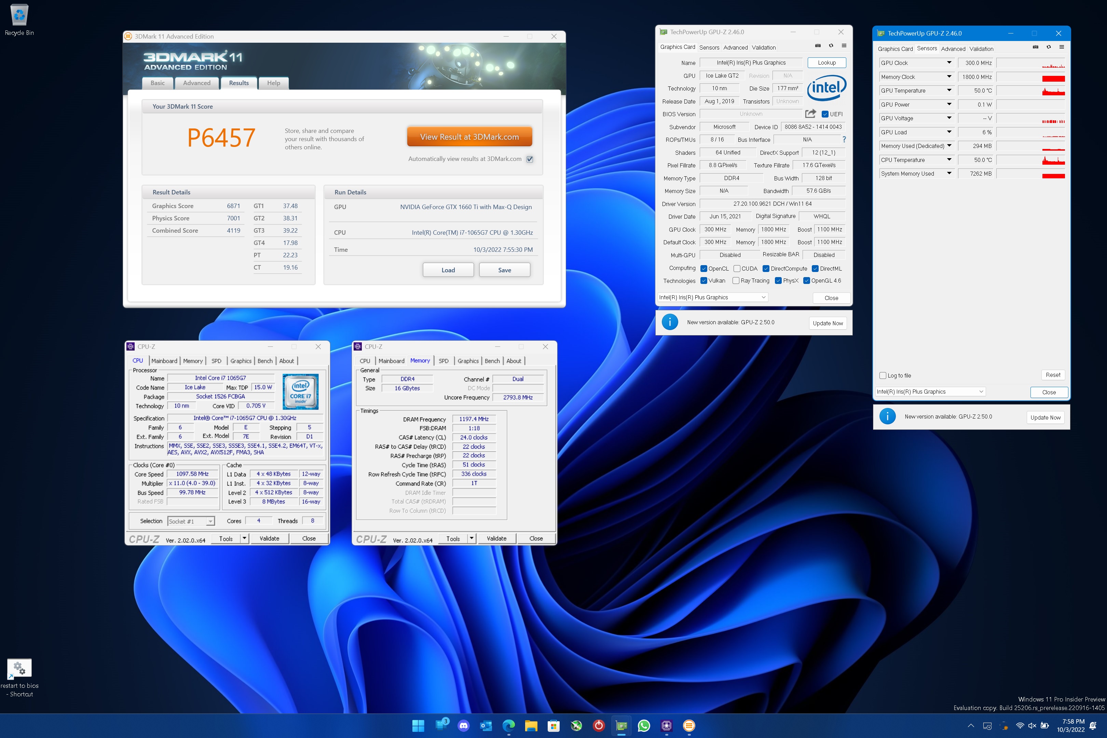Toggle the UEFI checkbox in GPU-Z
The width and height of the screenshot is (1107, 738).
click(825, 114)
